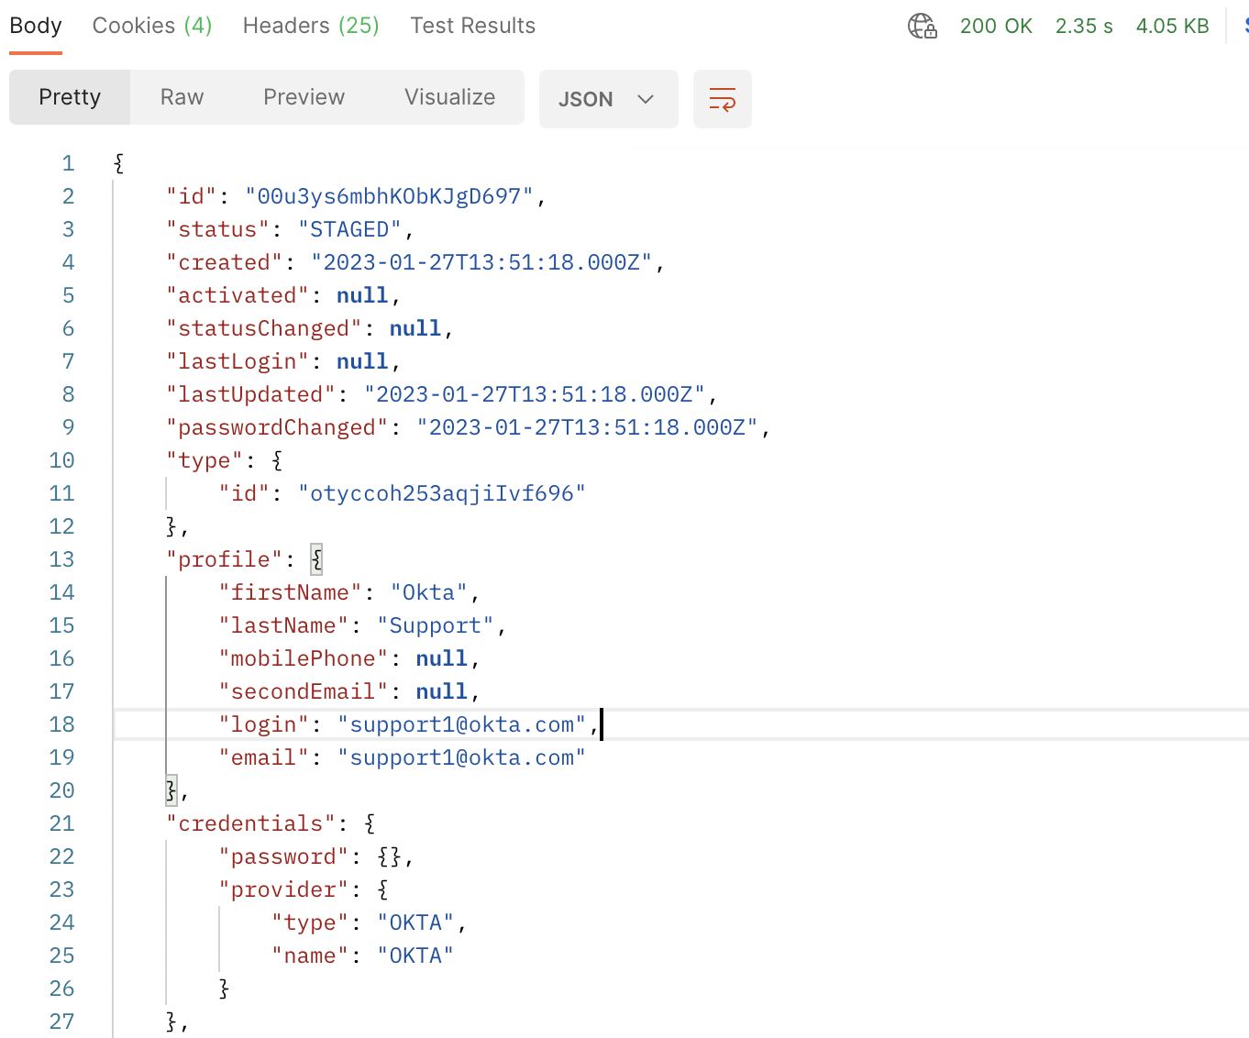
Task: Click the 4.05 KB response size
Action: point(1172,26)
